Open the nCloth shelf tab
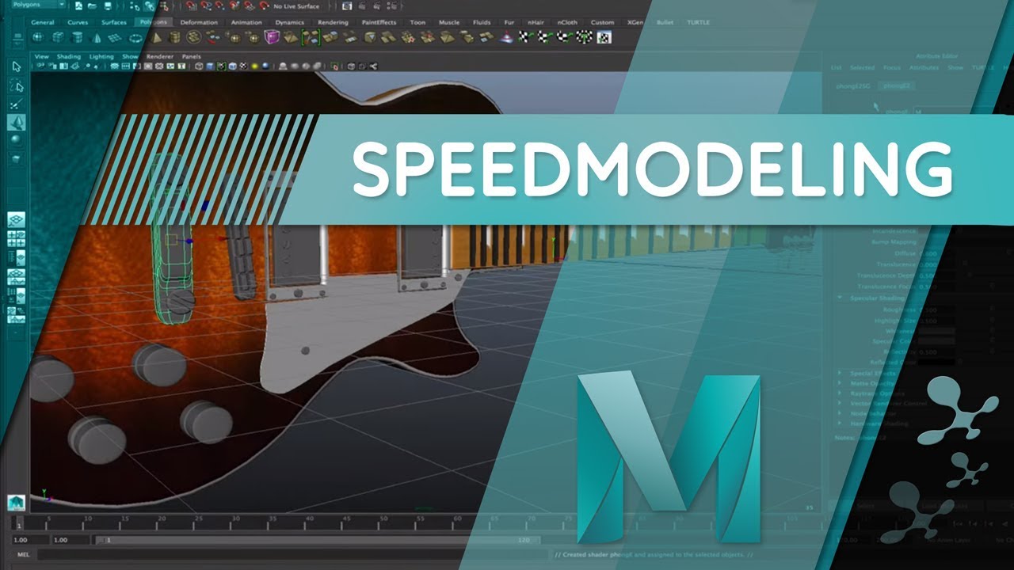 (x=566, y=22)
